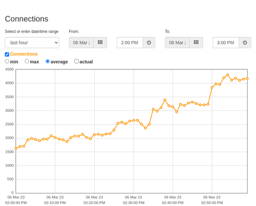The height and width of the screenshot is (206, 256).
Task: Click the peak data point near 3400 before 02:40
Action: (x=165, y=100)
